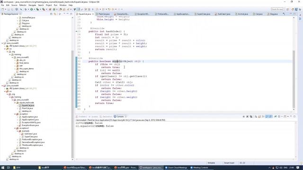Click the Quick Access search field
Screen dimensions: 303x170
point(277,9)
